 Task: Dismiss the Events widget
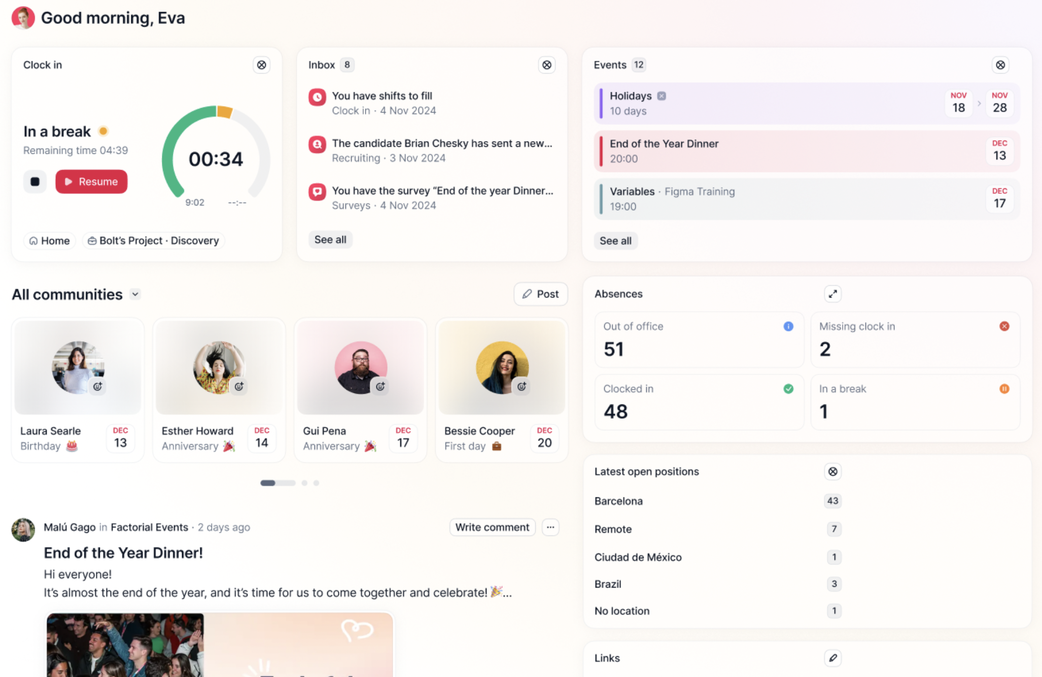[1000, 65]
